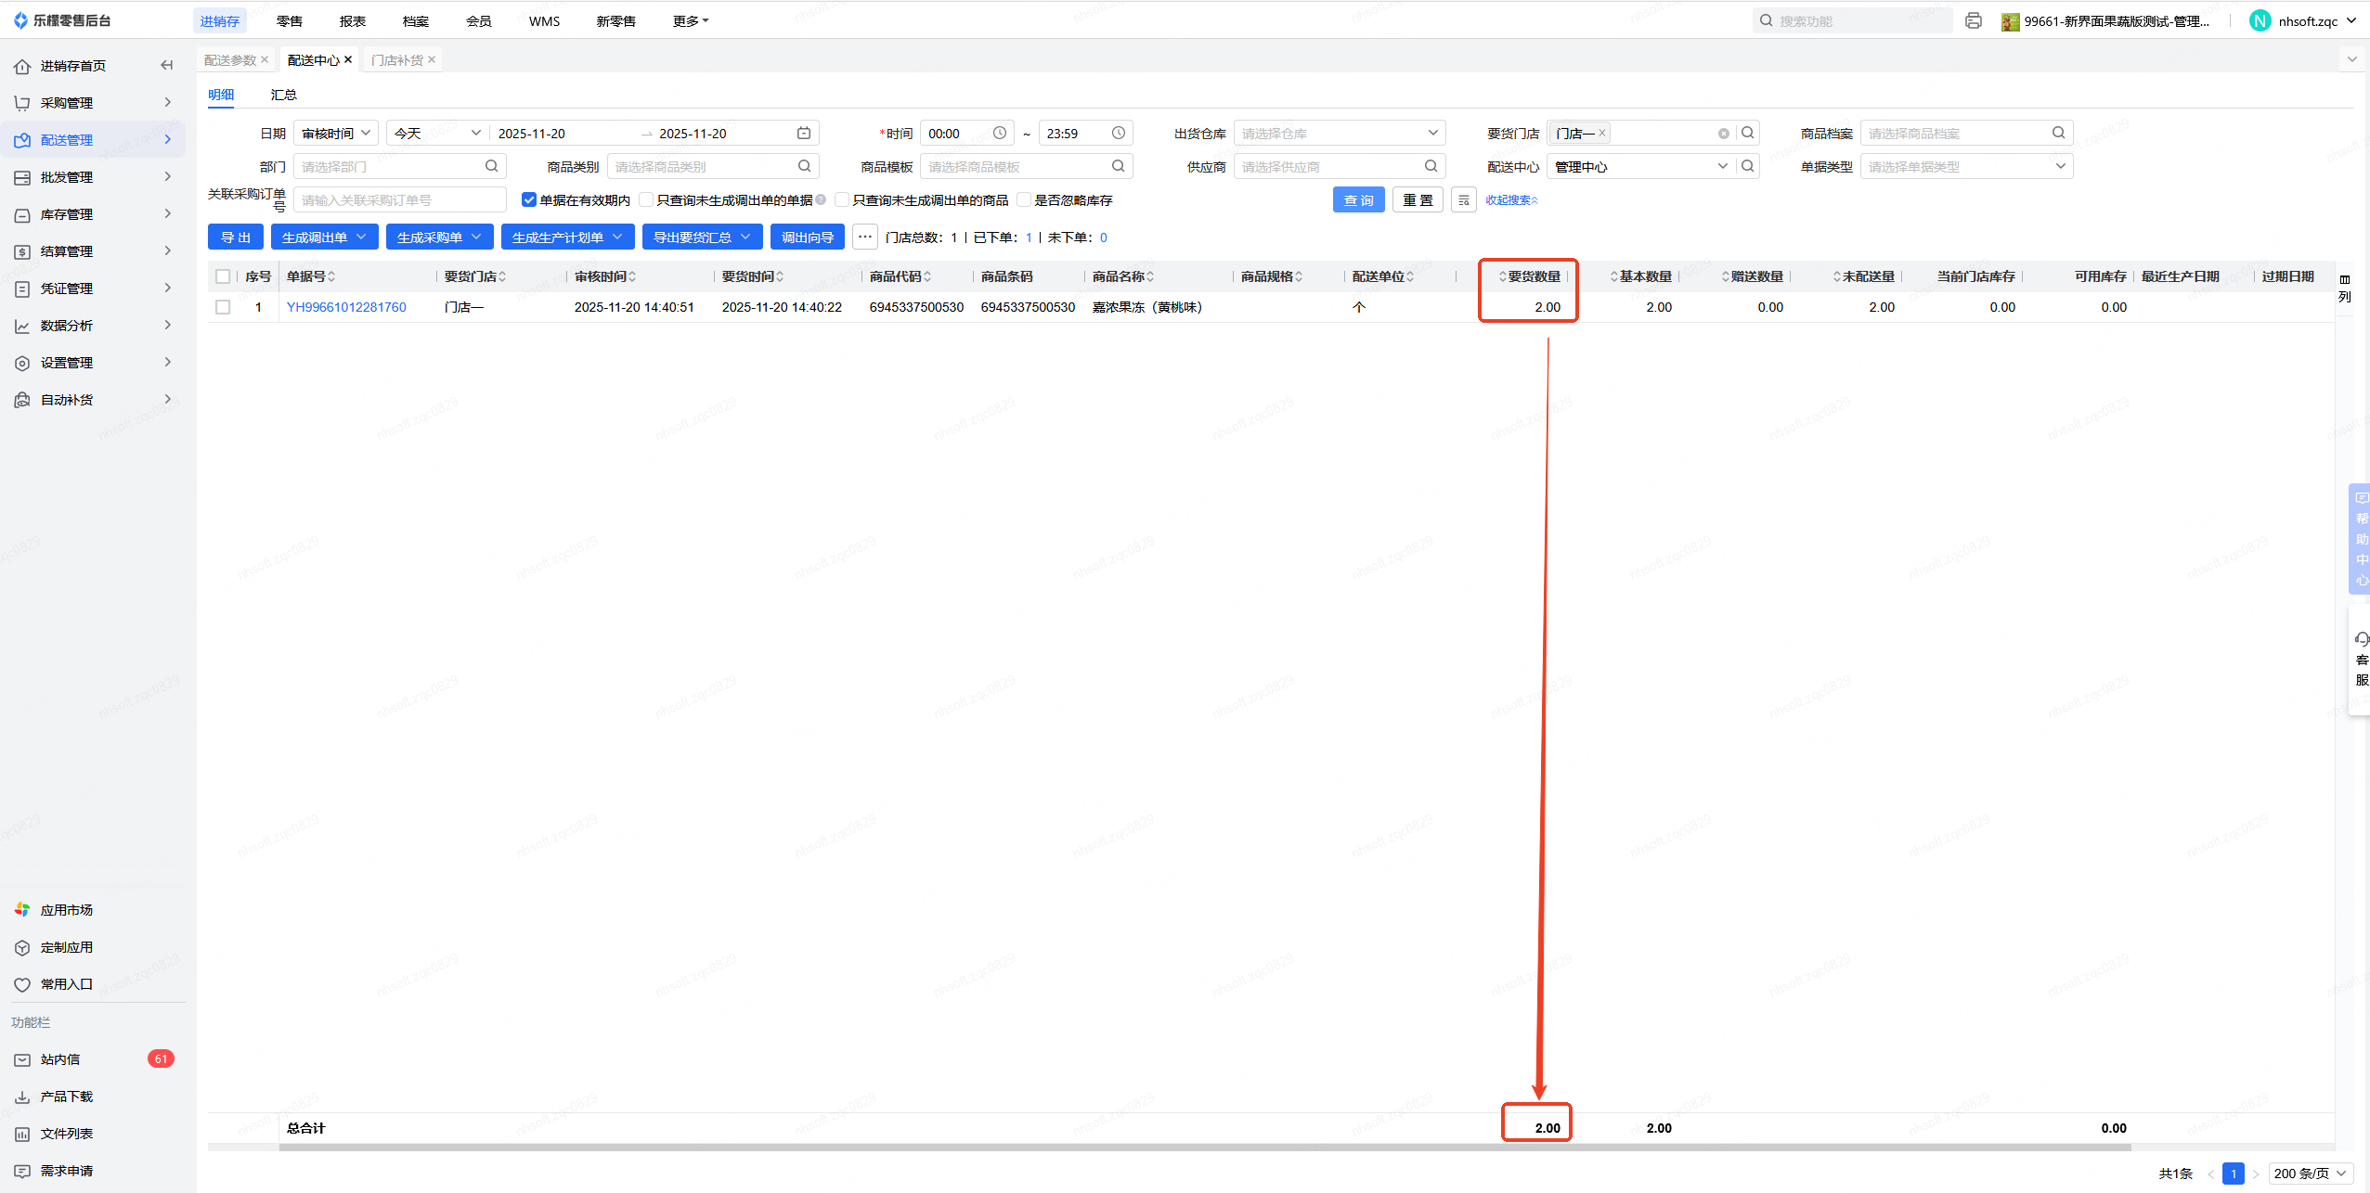
Task: Open the filter settings icon next to 重置
Action: pos(1464,200)
